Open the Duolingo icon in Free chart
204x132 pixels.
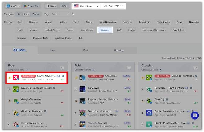click(x=16, y=89)
